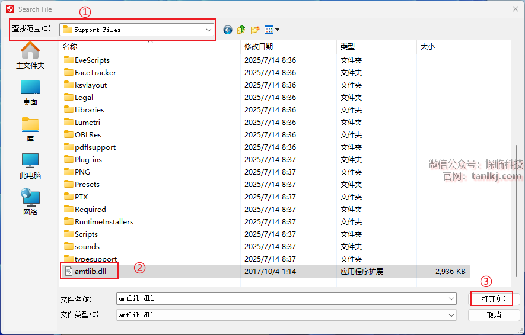Image resolution: width=525 pixels, height=335 pixels.
Task: Expand the file name dropdown arrow
Action: click(451, 298)
